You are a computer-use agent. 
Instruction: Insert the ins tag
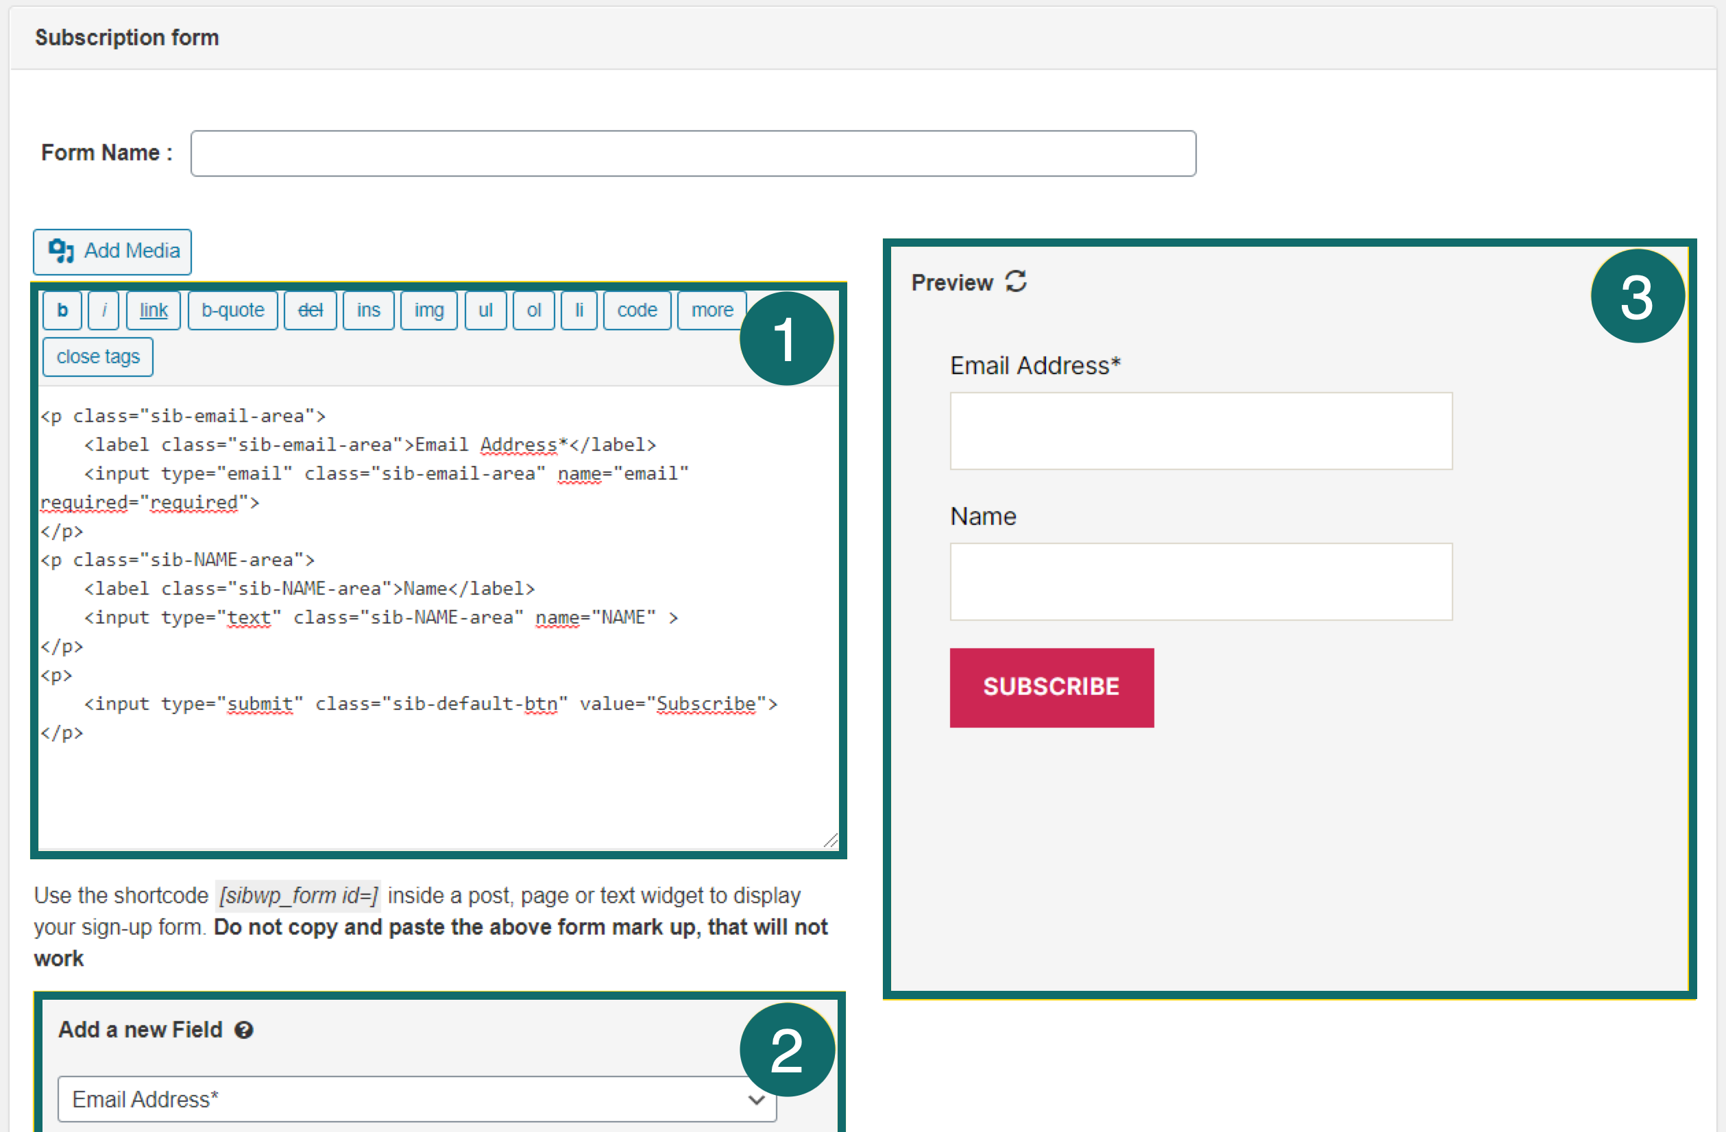pos(368,310)
